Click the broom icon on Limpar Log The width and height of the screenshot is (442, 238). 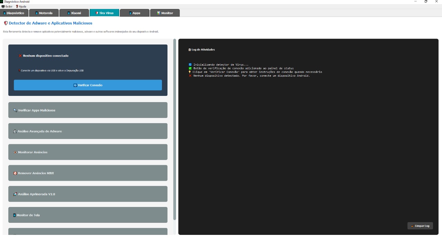coord(412,226)
